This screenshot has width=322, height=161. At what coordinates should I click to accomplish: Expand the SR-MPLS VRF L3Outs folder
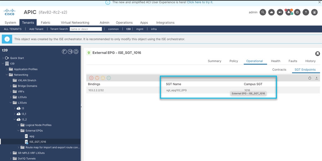tap(11, 153)
